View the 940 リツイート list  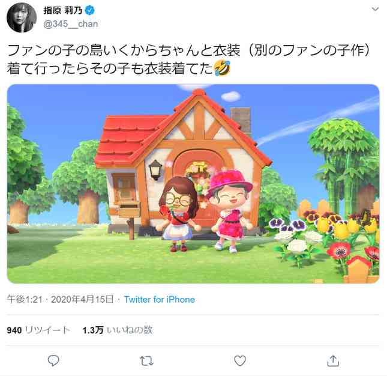38,330
